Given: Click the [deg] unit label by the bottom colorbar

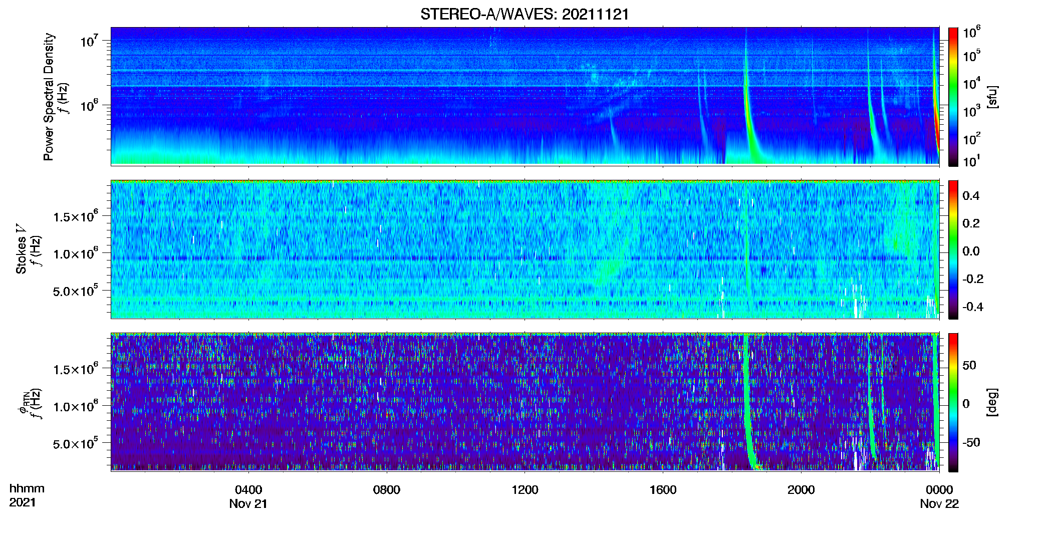Looking at the screenshot, I should [993, 402].
